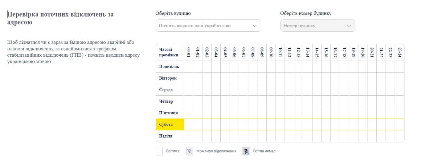Click the 'Можливо відключення' legend icon
This screenshot has height=163, width=421.
pos(190,151)
